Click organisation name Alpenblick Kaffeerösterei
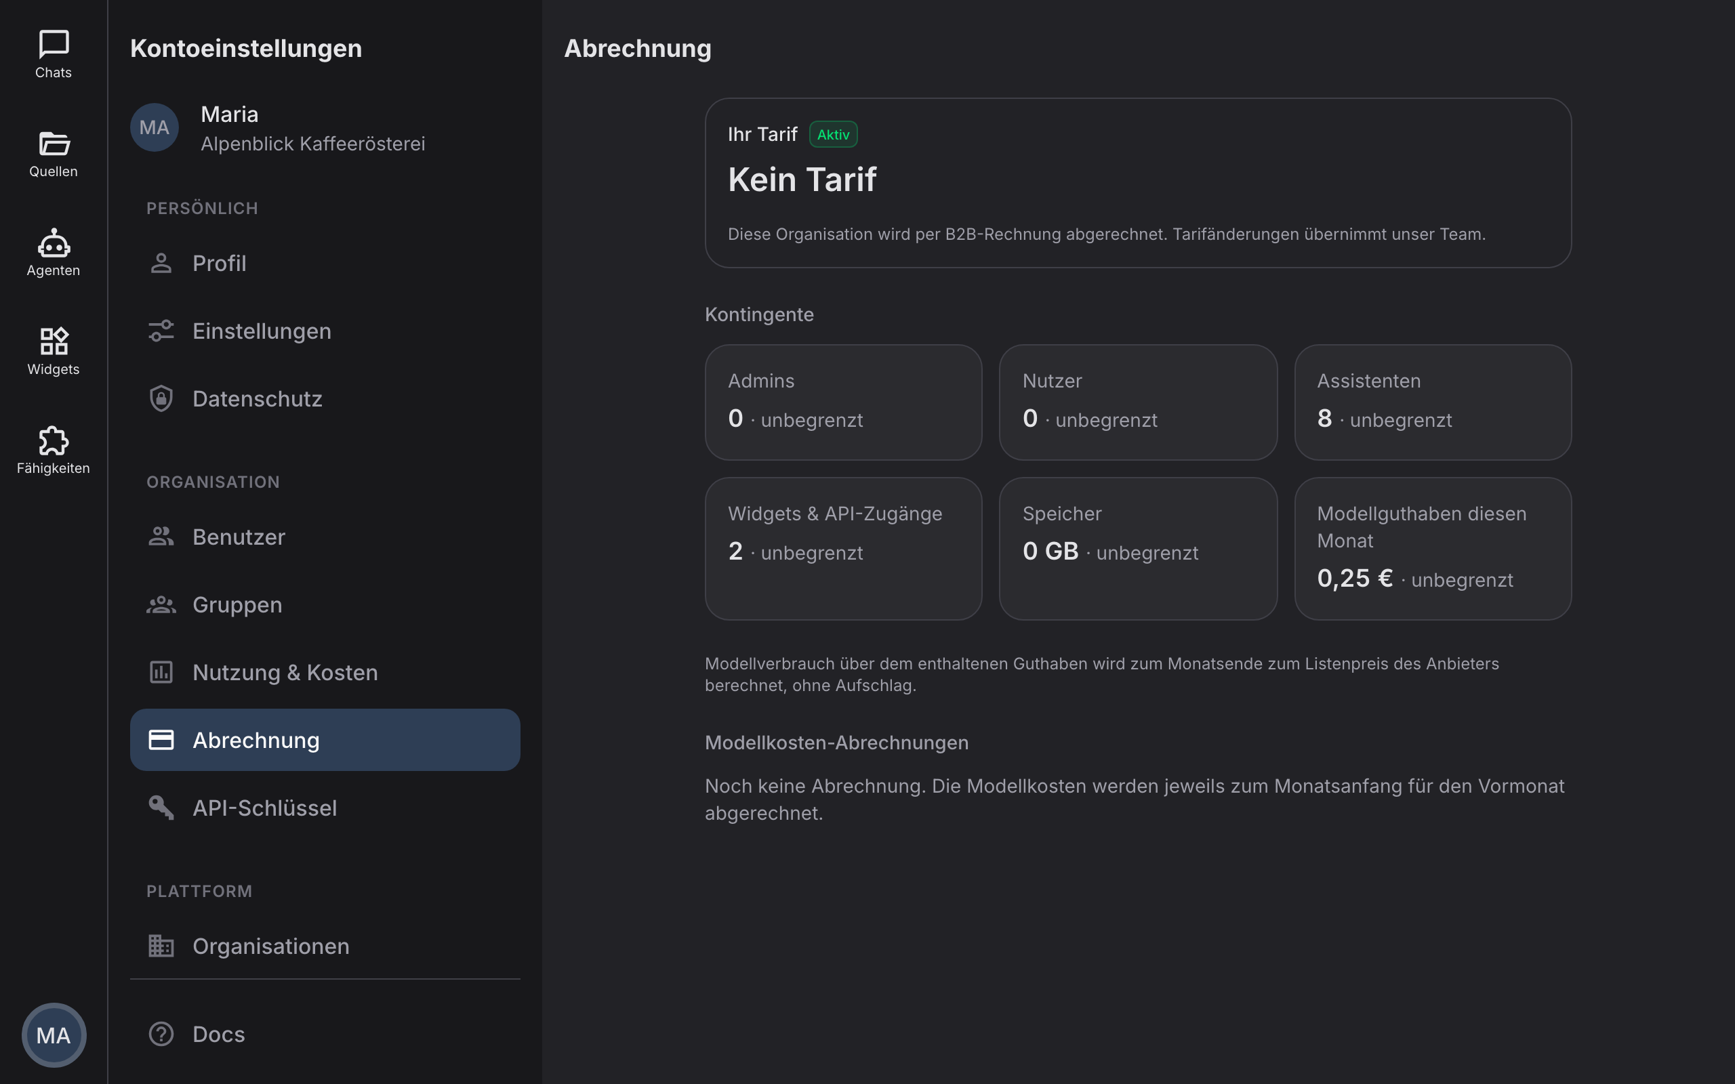1735x1084 pixels. (312, 144)
